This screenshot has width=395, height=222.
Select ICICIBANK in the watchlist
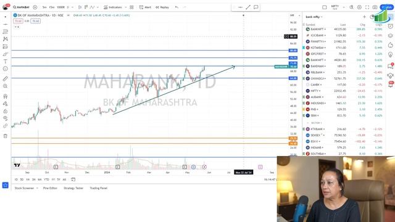coord(344,36)
